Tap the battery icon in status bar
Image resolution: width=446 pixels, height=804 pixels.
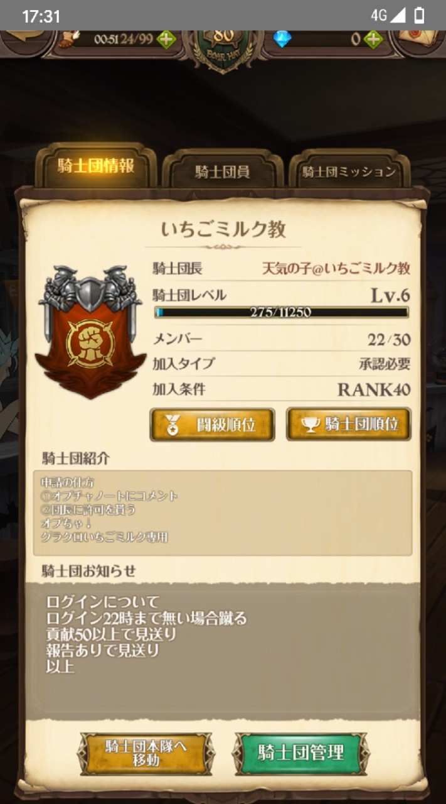pos(419,16)
